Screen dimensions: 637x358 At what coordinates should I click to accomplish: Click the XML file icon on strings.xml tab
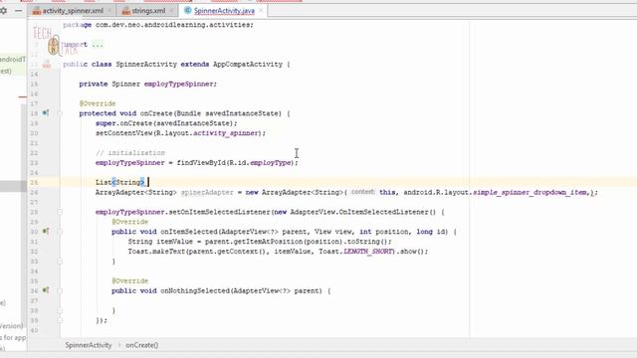[126, 11]
